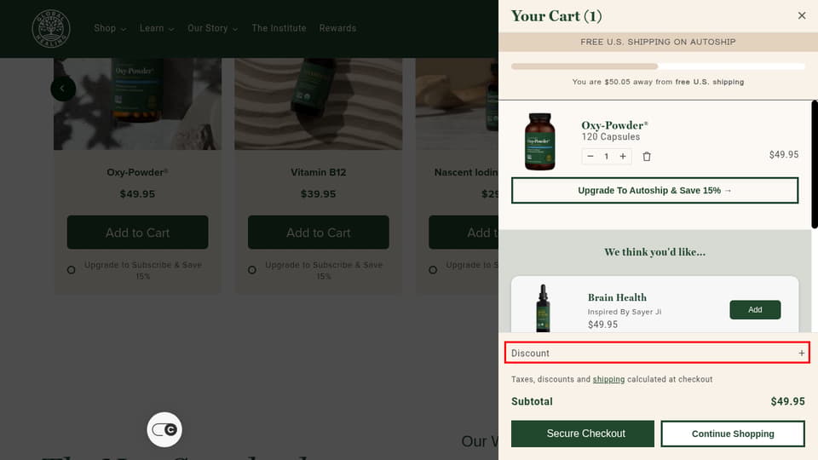Add Brain Health to cart
This screenshot has height=460, width=818.
755,310
